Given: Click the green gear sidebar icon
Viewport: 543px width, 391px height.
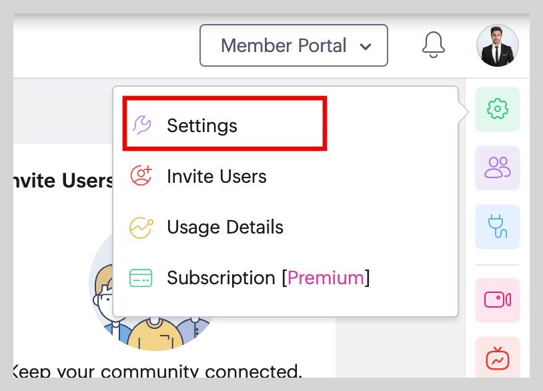Looking at the screenshot, I should coord(497,109).
